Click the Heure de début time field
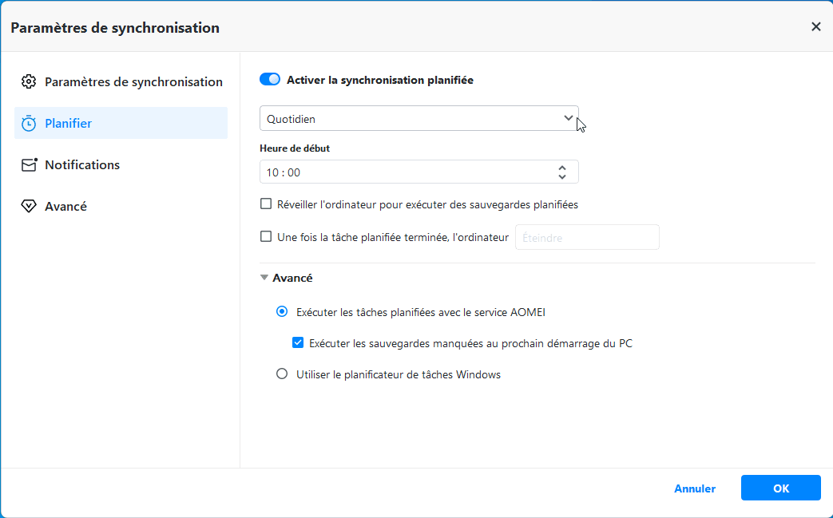 pyautogui.click(x=403, y=172)
